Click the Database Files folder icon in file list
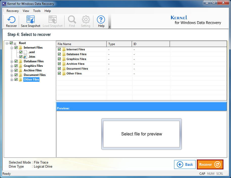This screenshot has height=178, width=231. [x=64, y=54]
